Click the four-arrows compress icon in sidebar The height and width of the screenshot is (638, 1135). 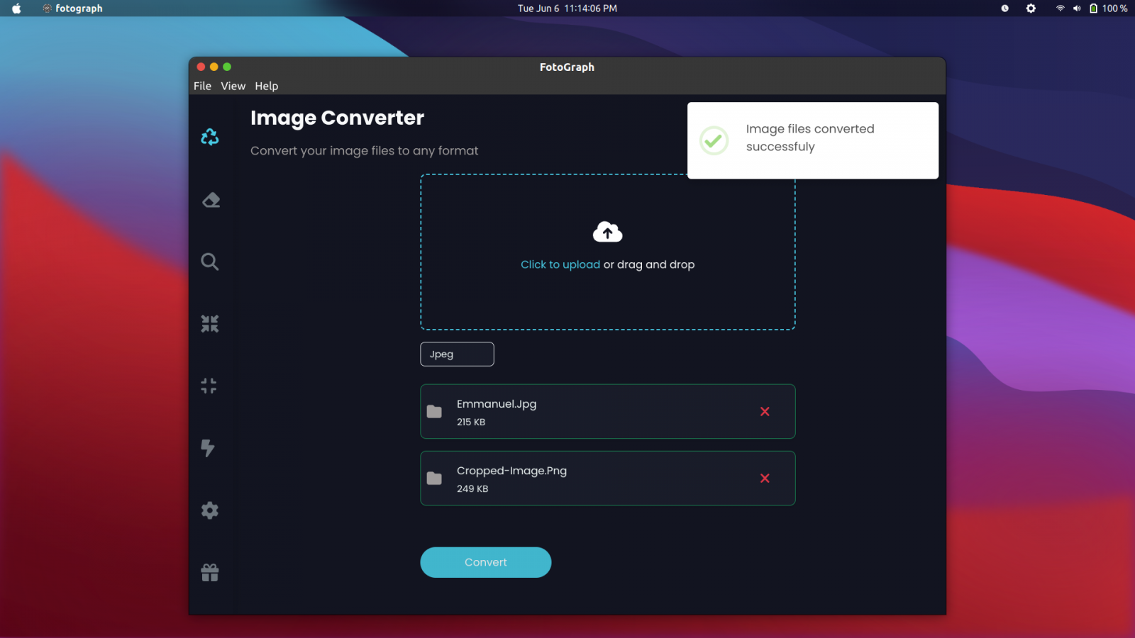pyautogui.click(x=210, y=324)
